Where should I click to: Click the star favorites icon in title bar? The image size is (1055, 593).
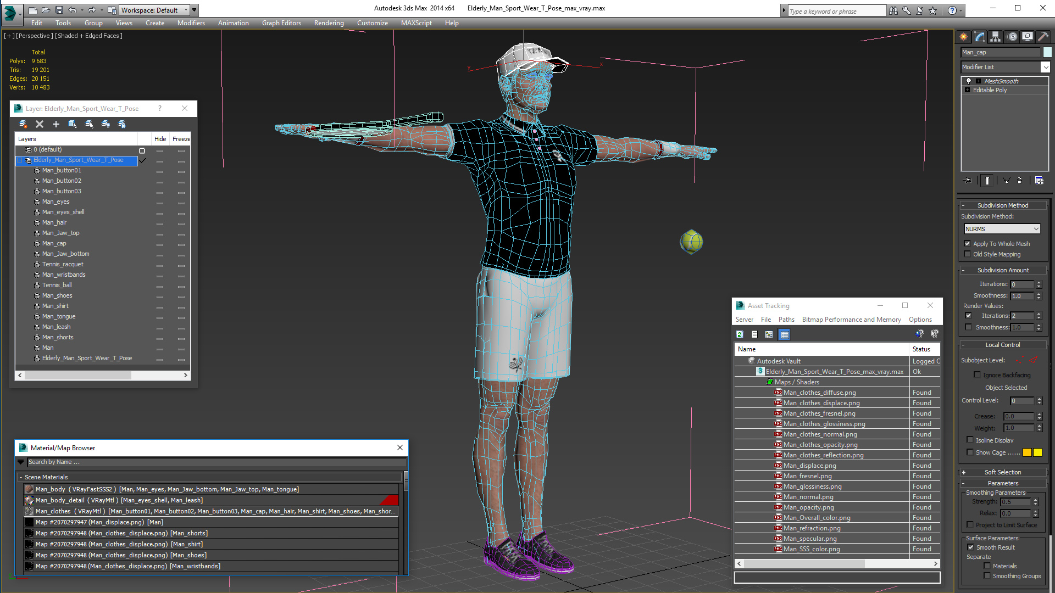coord(933,10)
